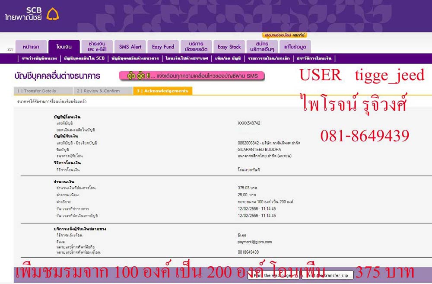Open the Easy Stock tab
This screenshot has height=284, width=432.
click(x=229, y=47)
